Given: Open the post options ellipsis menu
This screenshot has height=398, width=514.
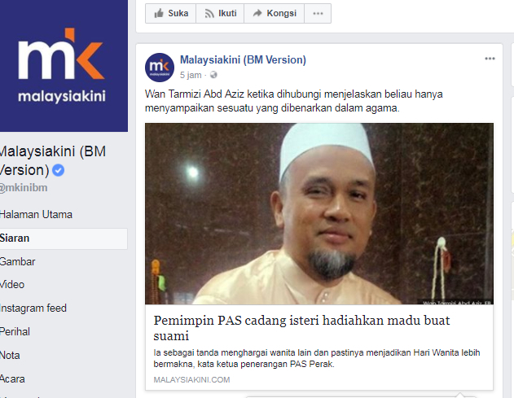Looking at the screenshot, I should pos(490,59).
